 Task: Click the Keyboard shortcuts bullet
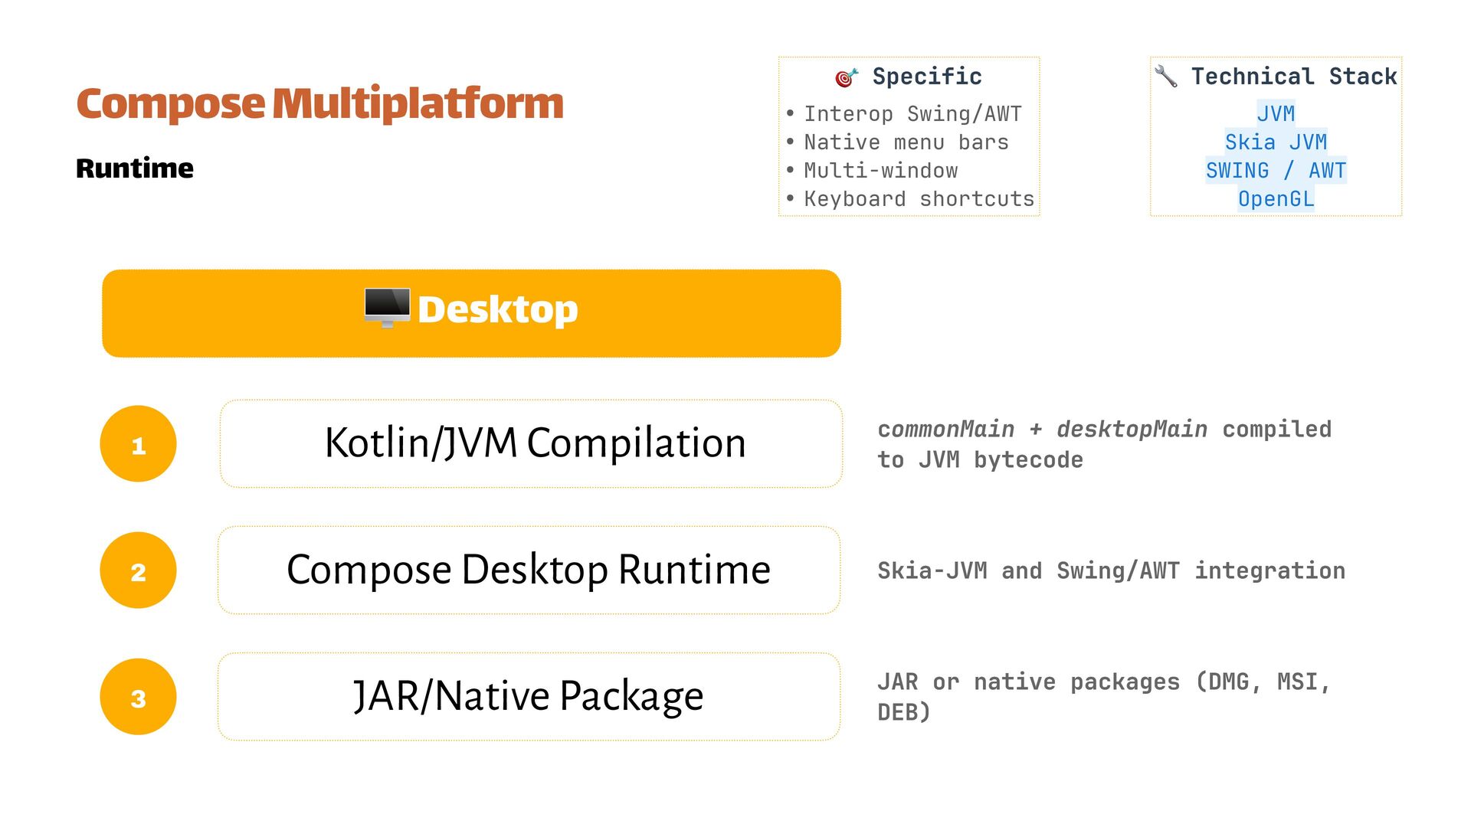[919, 199]
